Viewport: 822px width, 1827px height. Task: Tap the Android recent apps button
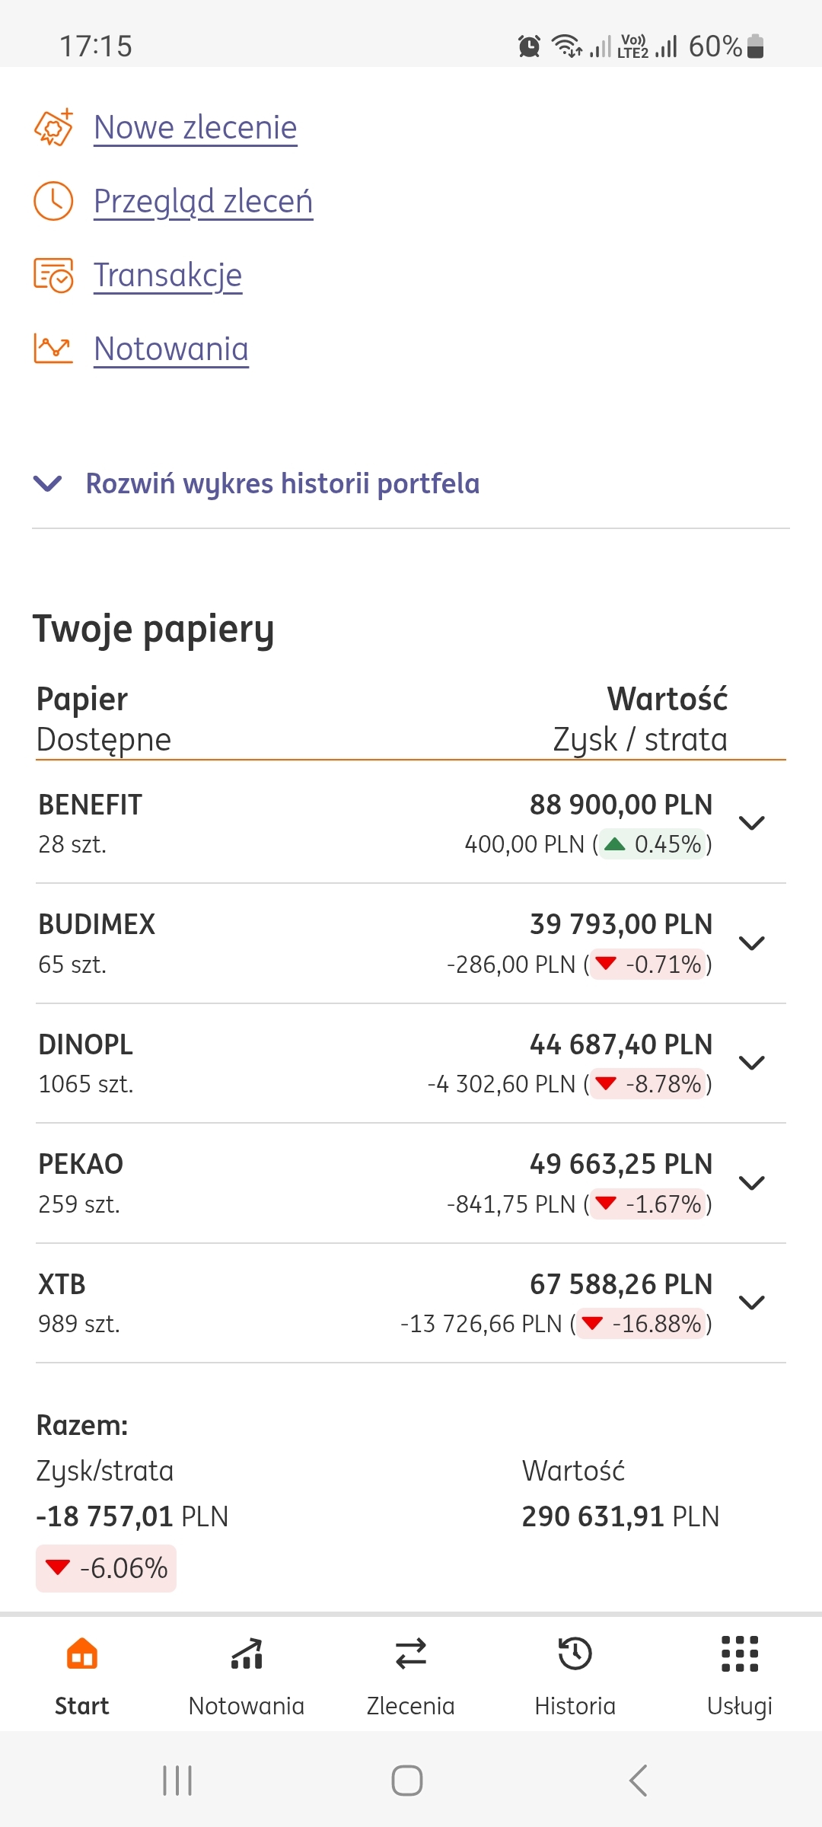pos(177,1781)
